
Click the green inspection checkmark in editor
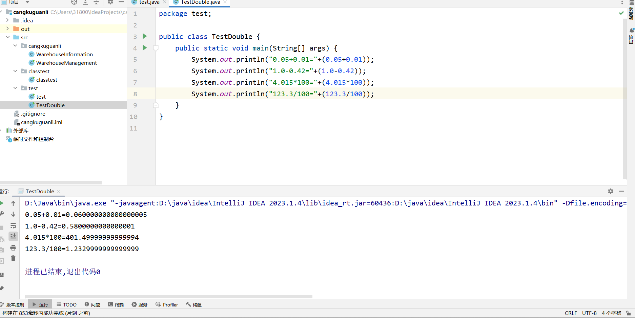(621, 13)
